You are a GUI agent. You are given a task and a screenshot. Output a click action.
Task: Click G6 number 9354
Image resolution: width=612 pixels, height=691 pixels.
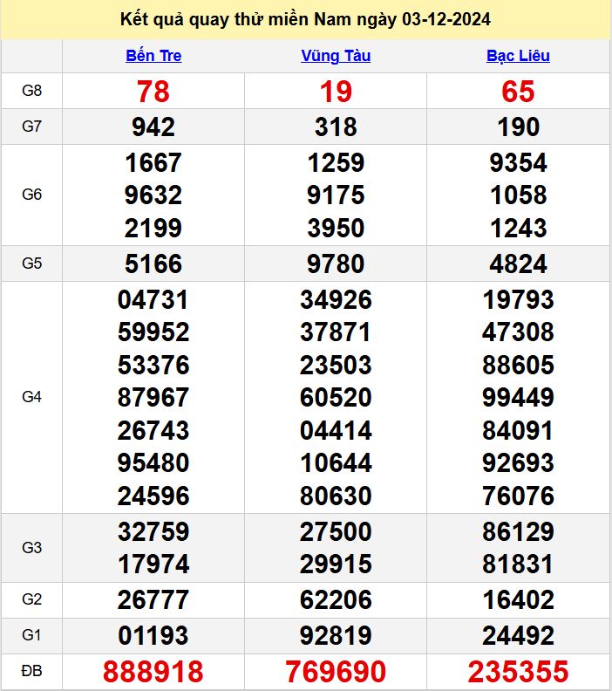[x=518, y=162]
